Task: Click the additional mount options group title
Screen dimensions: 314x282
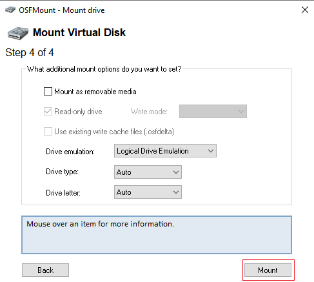Action: coord(104,69)
